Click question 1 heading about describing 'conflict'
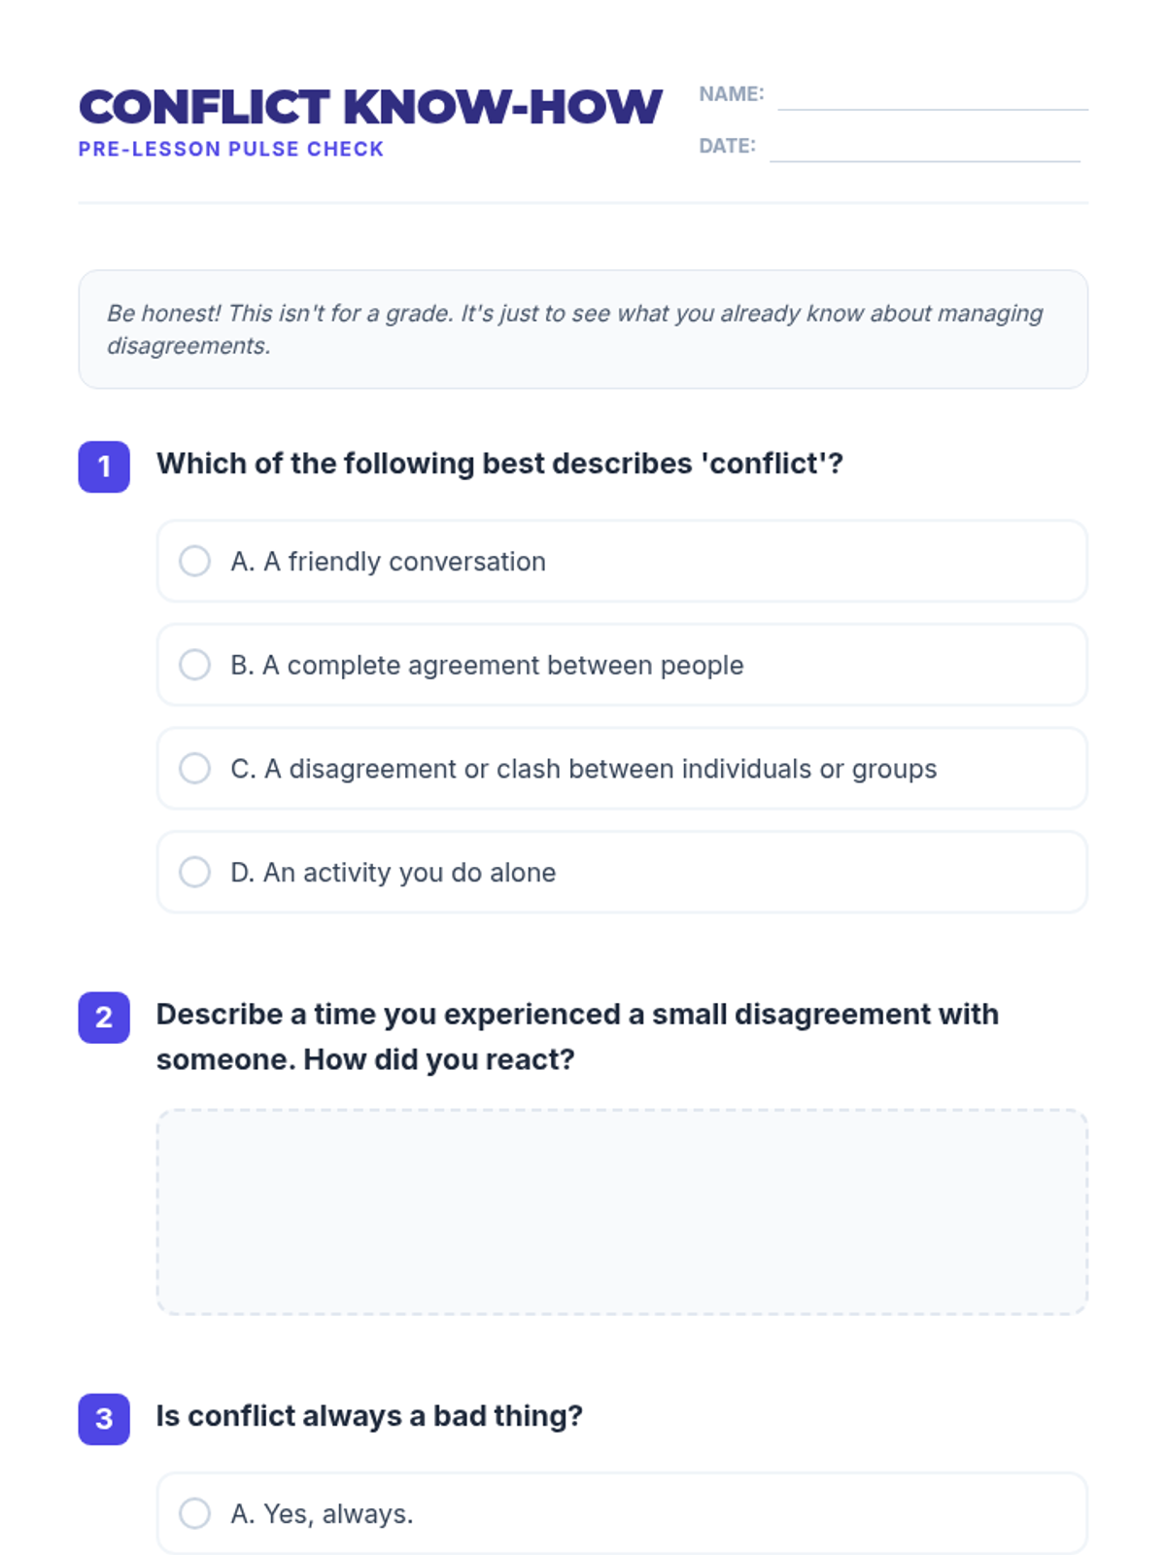Screen dimensions: 1166x1555 499,464
